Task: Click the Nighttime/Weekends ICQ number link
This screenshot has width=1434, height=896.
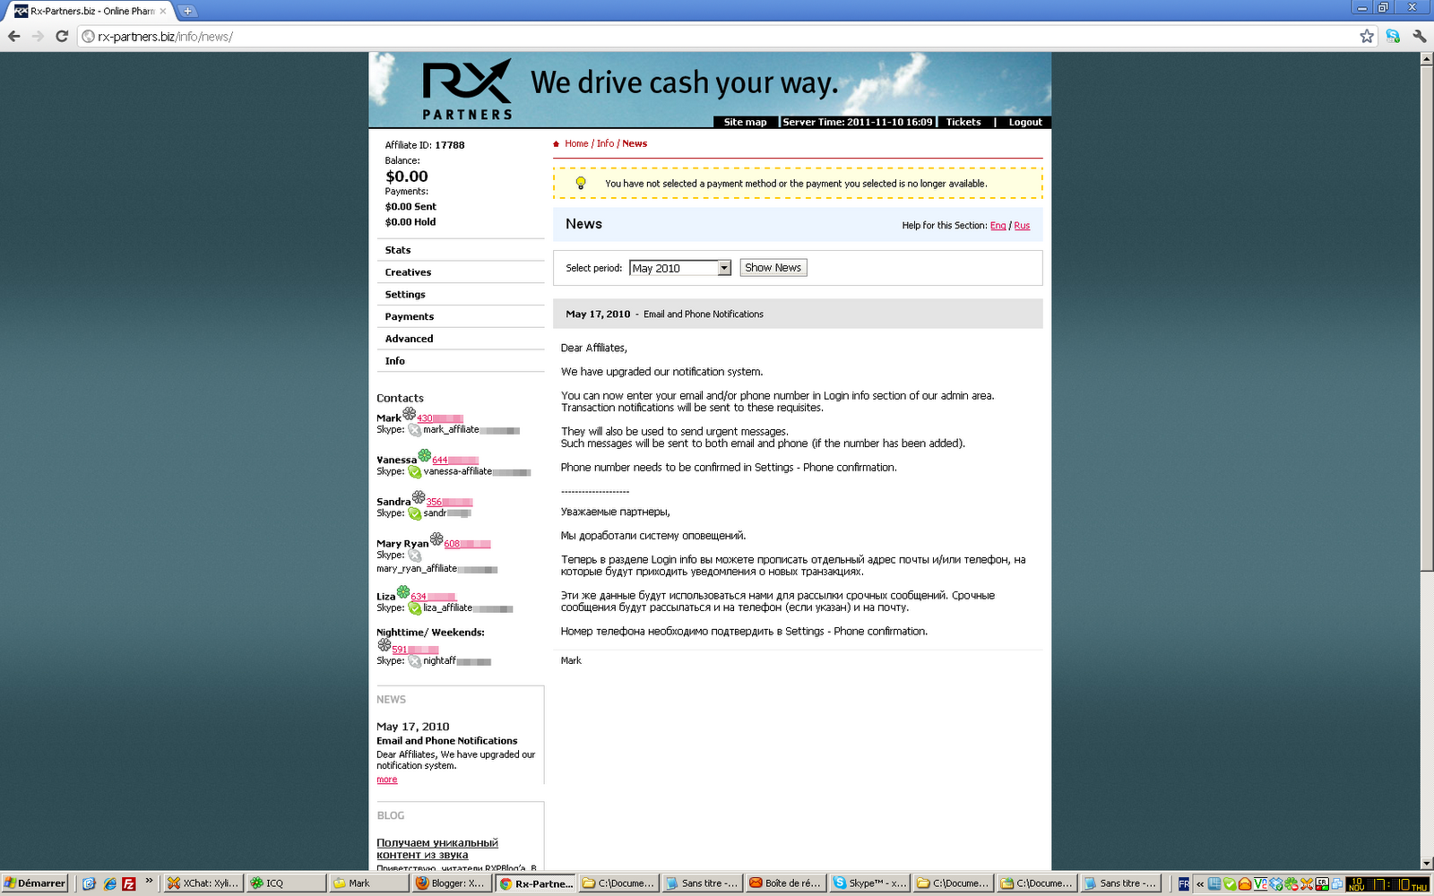Action: coord(415,650)
